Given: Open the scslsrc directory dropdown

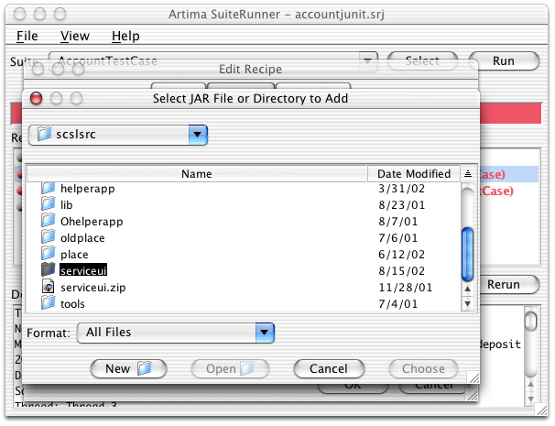Looking at the screenshot, I should pos(198,135).
